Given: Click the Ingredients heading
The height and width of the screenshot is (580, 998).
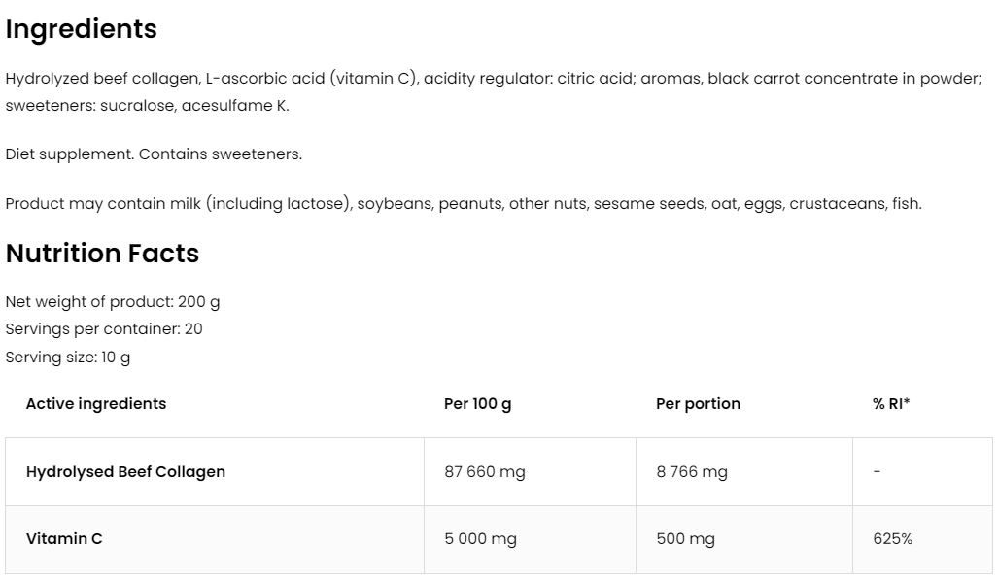Looking at the screenshot, I should pyautogui.click(x=82, y=29).
